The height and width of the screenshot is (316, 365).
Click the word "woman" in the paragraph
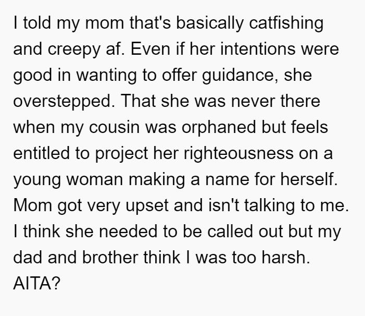pyautogui.click(x=94, y=180)
